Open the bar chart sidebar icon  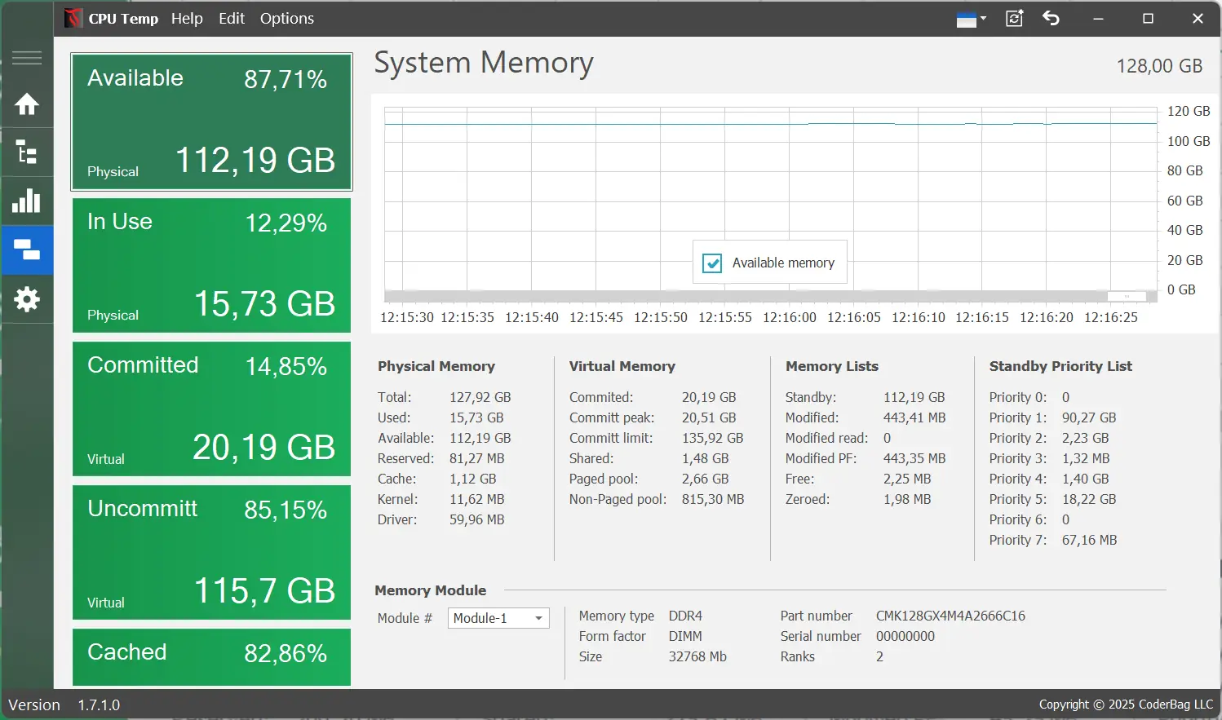(27, 201)
